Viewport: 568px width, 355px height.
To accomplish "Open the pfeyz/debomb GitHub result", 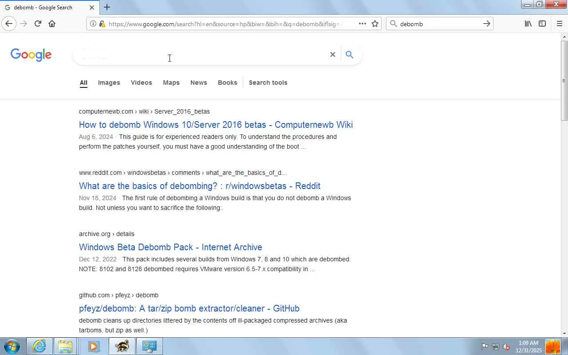I will 189,308.
